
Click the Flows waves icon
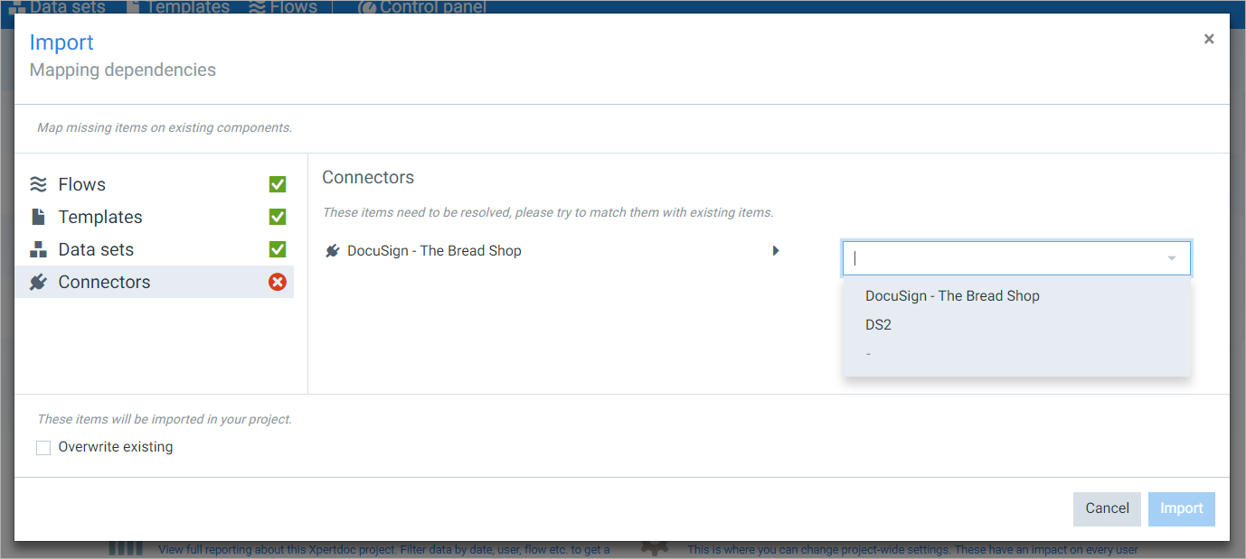(x=38, y=184)
